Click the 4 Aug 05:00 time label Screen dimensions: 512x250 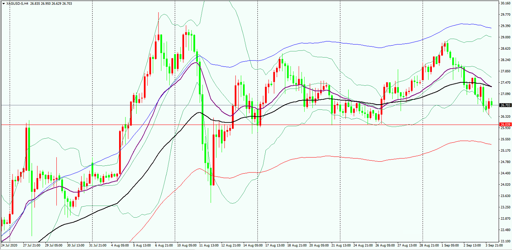click(x=119, y=245)
